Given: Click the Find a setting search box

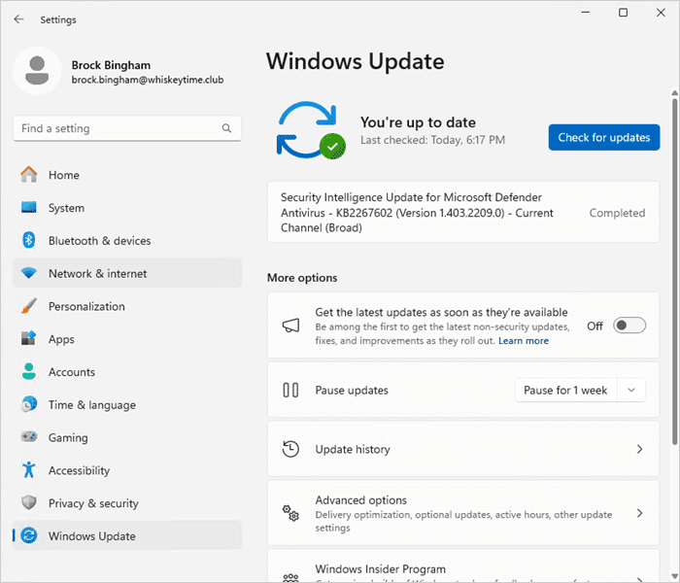Looking at the screenshot, I should [x=127, y=128].
